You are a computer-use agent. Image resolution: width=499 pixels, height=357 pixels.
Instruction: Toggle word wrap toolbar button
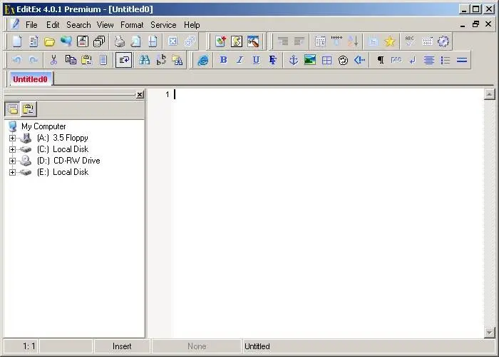(x=124, y=60)
